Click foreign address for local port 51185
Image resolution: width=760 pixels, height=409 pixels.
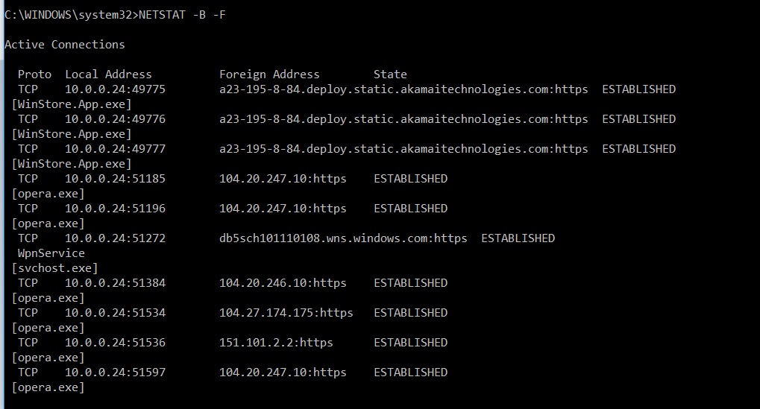click(283, 179)
